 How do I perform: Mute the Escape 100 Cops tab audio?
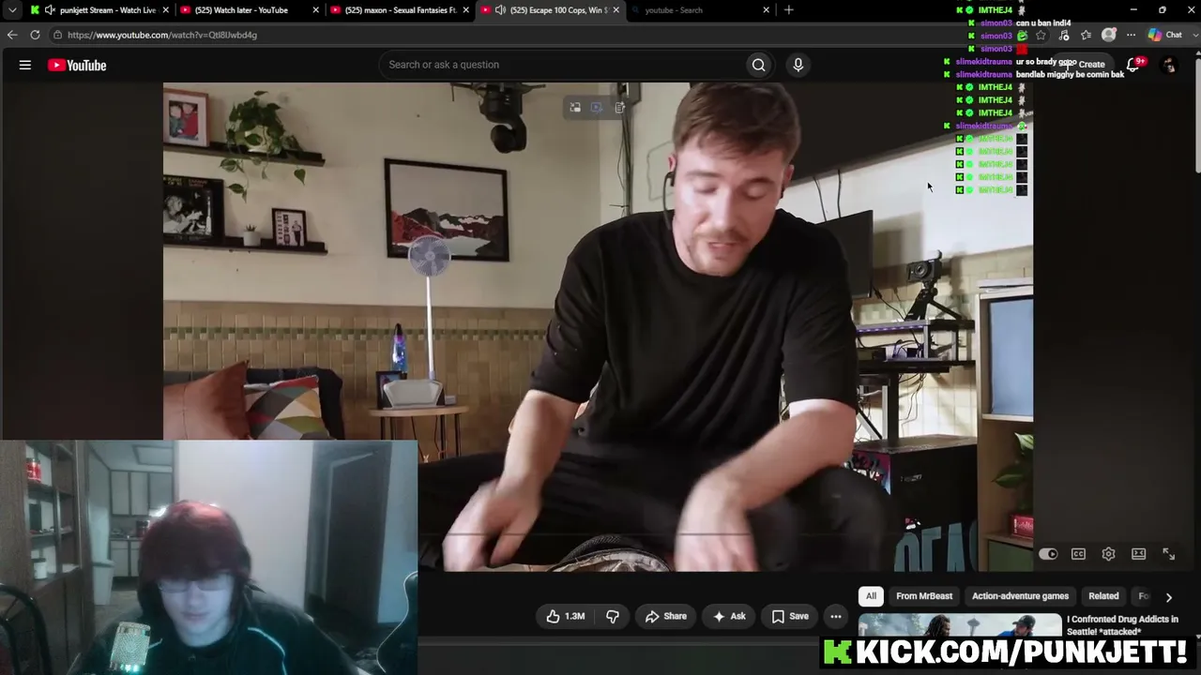(500, 10)
